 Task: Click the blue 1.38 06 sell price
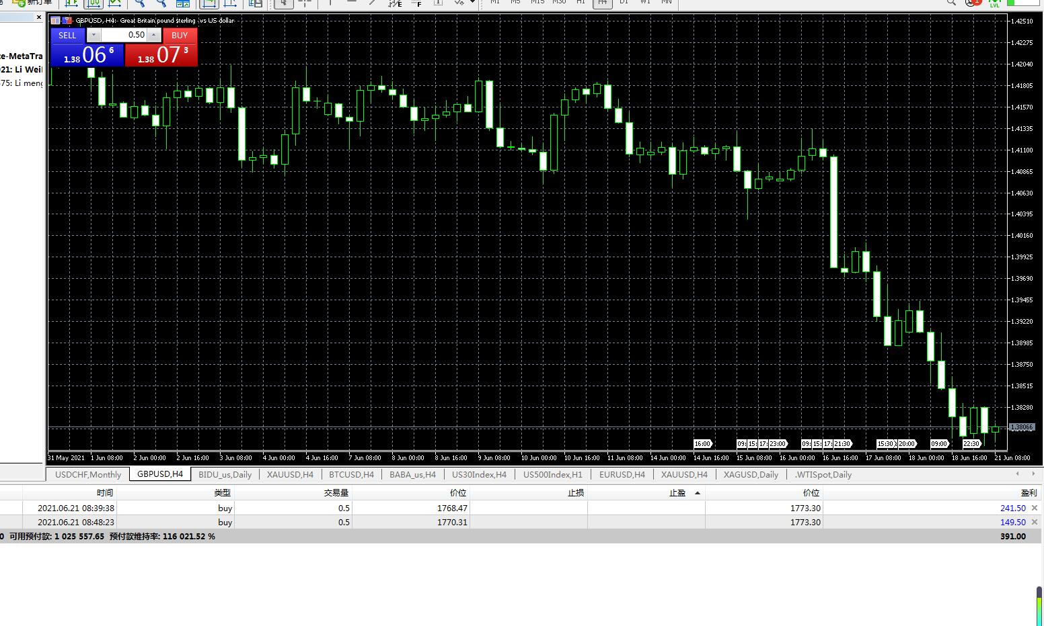pyautogui.click(x=87, y=54)
